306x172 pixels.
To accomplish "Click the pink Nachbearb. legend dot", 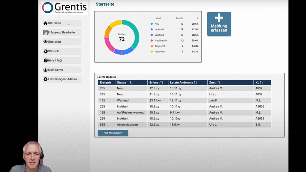I will click(152, 41).
